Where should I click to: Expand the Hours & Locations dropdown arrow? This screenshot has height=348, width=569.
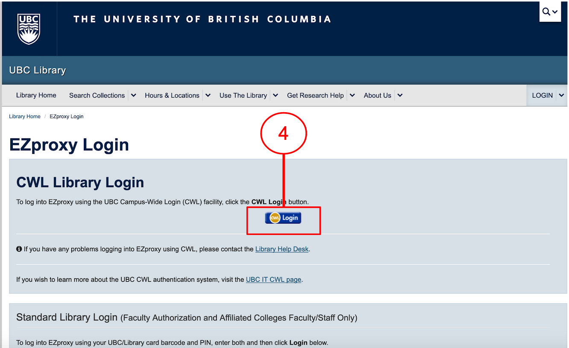coord(208,96)
